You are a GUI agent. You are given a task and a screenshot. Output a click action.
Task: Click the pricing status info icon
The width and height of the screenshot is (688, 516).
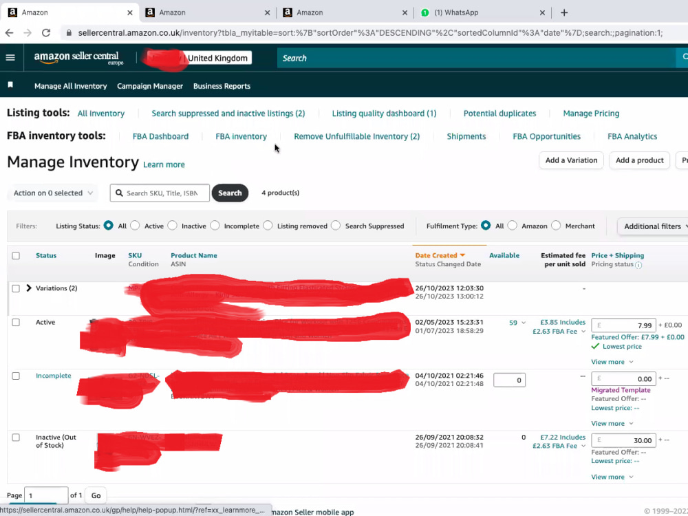click(x=638, y=265)
